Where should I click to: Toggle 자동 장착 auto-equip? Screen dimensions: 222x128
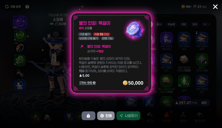[13, 7]
